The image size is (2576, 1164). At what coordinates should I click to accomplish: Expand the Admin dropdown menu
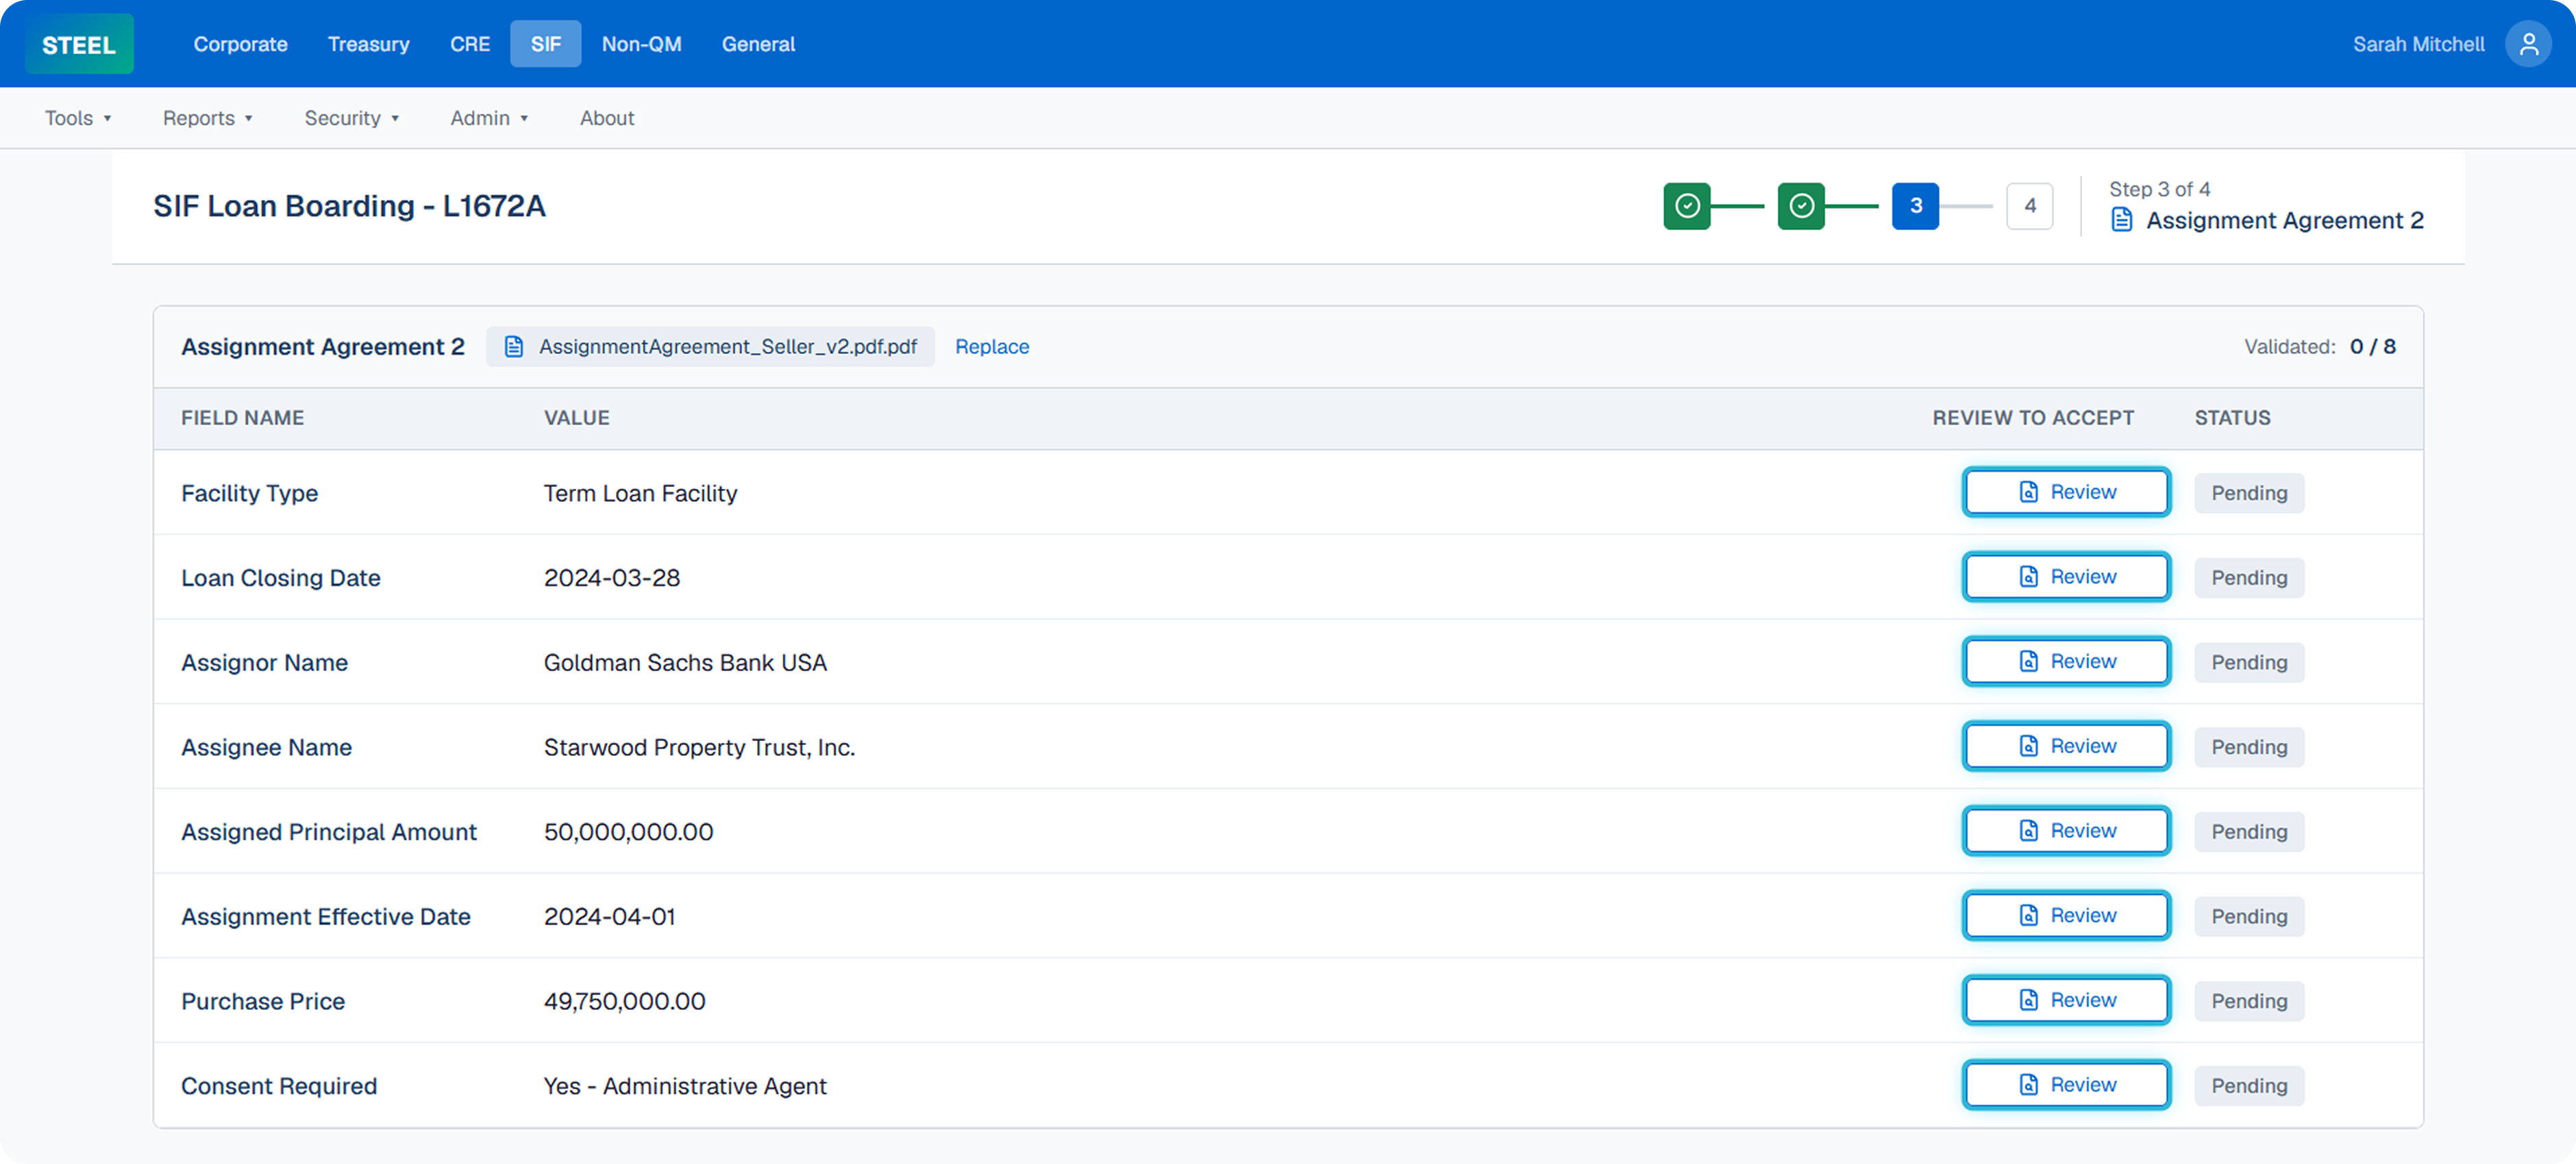pos(489,118)
